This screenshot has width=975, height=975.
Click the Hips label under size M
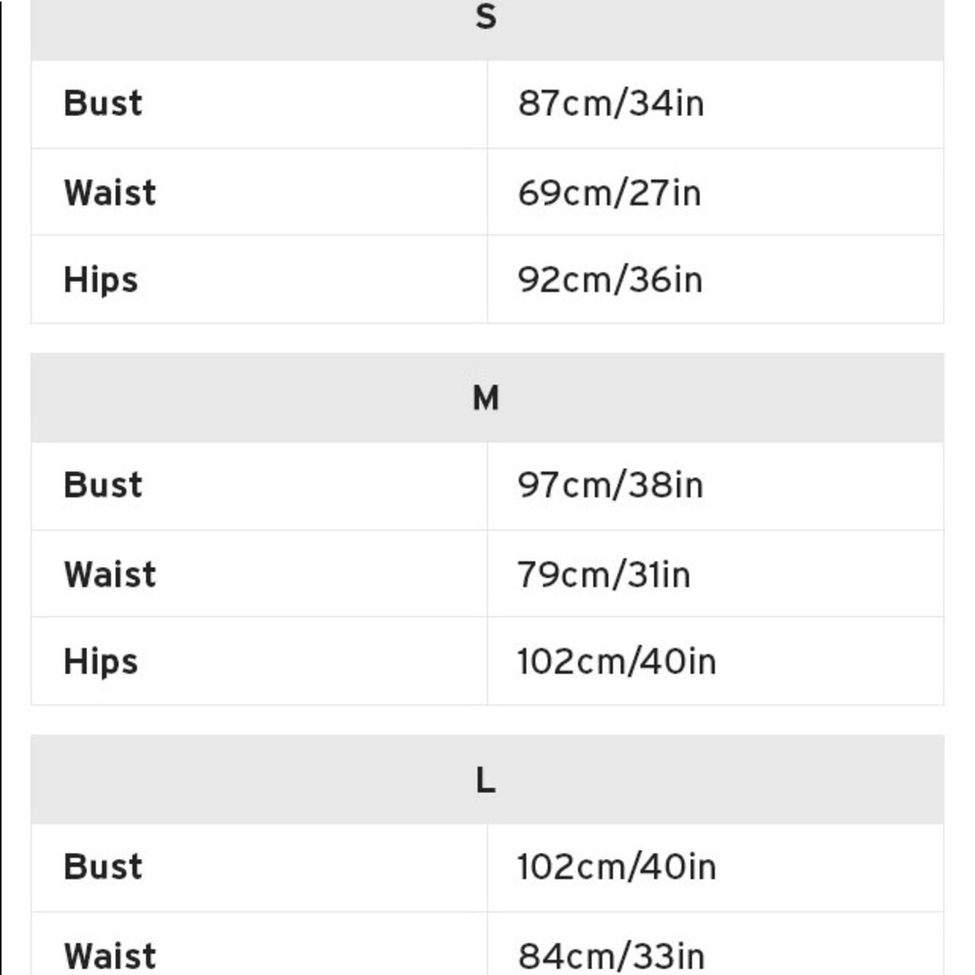coord(100,662)
